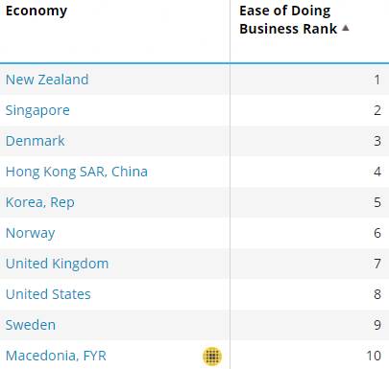Image resolution: width=389 pixels, height=369 pixels.
Task: Select the rank 3 cell
Action: pos(309,141)
